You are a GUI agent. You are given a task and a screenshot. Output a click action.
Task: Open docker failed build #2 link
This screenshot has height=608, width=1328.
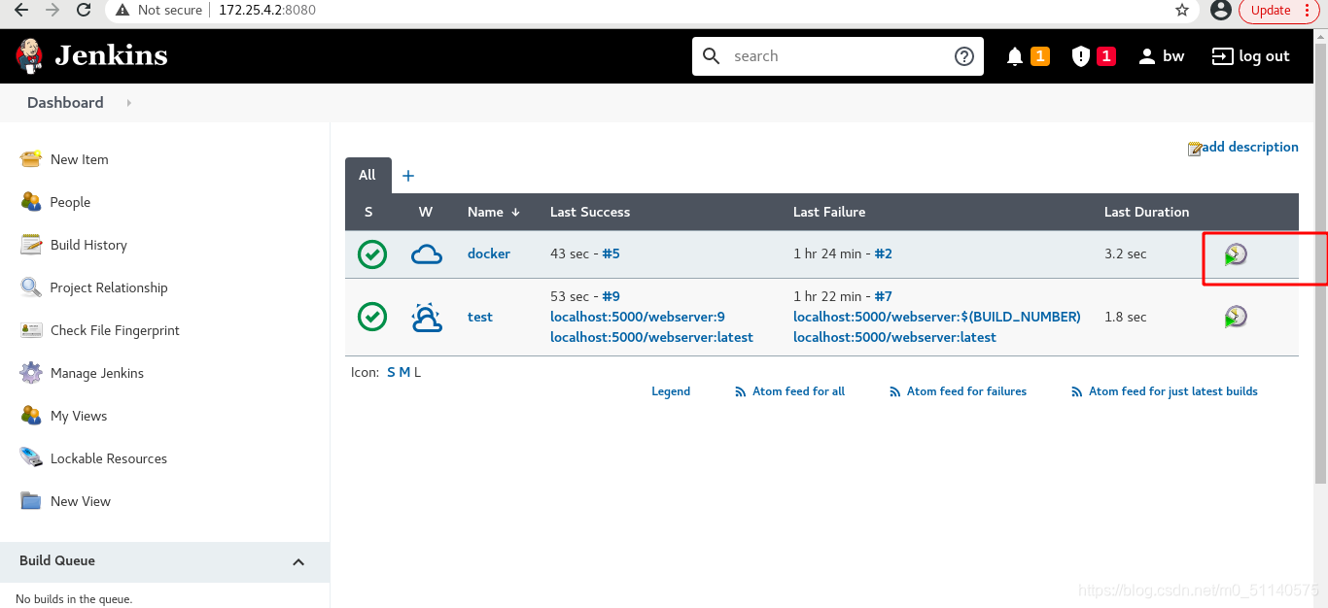click(x=883, y=253)
